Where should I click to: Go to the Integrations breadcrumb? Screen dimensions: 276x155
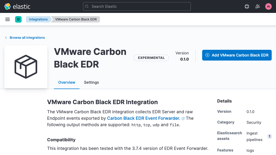[38, 19]
